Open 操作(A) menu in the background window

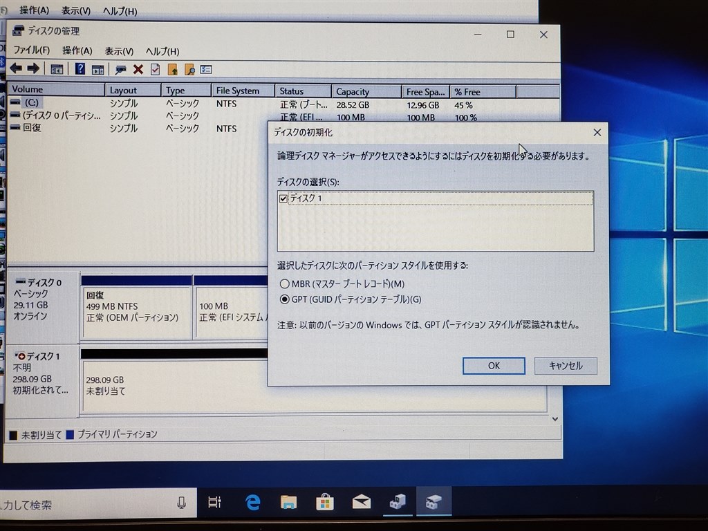click(35, 10)
